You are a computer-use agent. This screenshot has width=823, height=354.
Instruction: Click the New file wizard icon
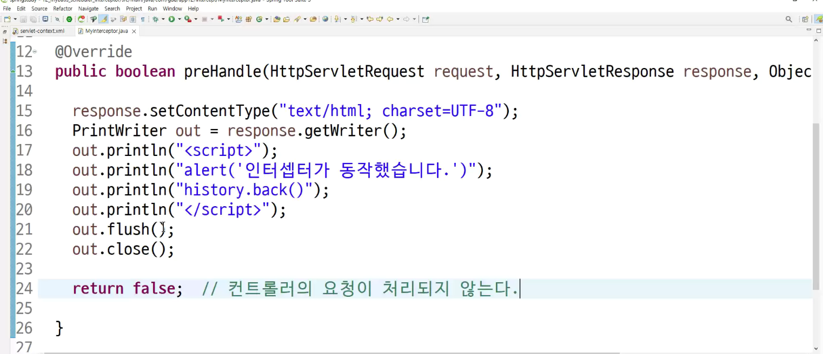(7, 19)
